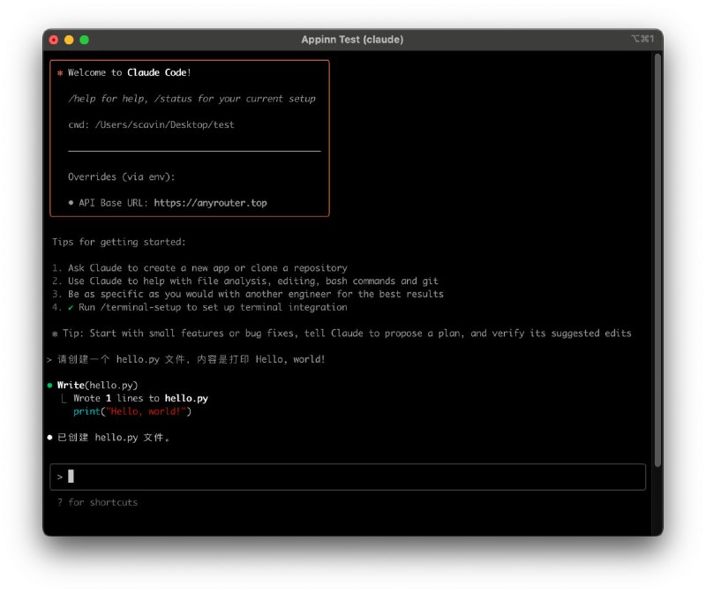This screenshot has width=706, height=593.
Task: Minimize the terminal with the yellow button
Action: [69, 40]
